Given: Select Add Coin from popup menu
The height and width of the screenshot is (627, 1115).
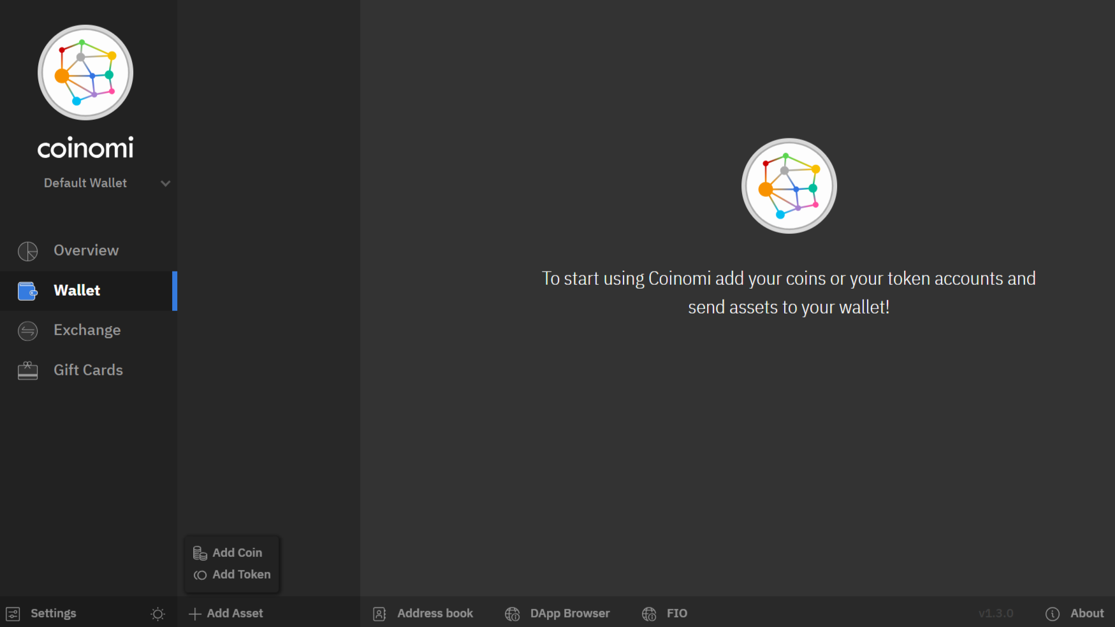Looking at the screenshot, I should 237,553.
